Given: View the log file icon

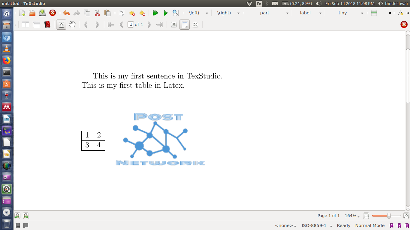Looking at the screenshot, I should click(122, 13).
